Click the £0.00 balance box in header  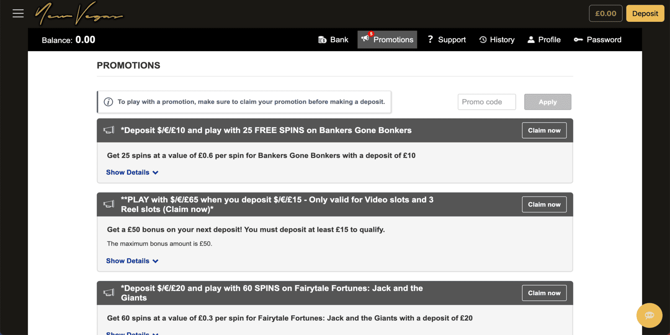pyautogui.click(x=606, y=13)
